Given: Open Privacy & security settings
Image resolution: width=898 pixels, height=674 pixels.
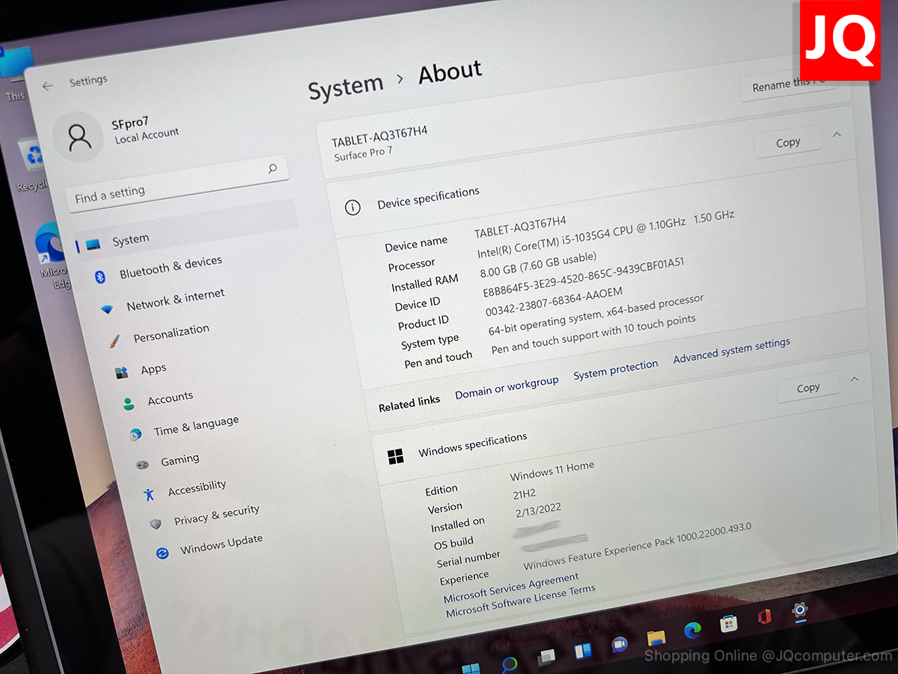Looking at the screenshot, I should coord(216,514).
